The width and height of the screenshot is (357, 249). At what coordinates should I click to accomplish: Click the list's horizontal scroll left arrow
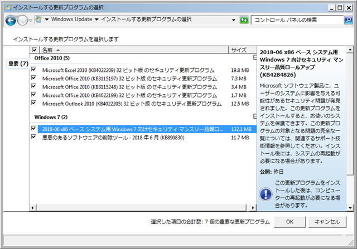pyautogui.click(x=32, y=208)
